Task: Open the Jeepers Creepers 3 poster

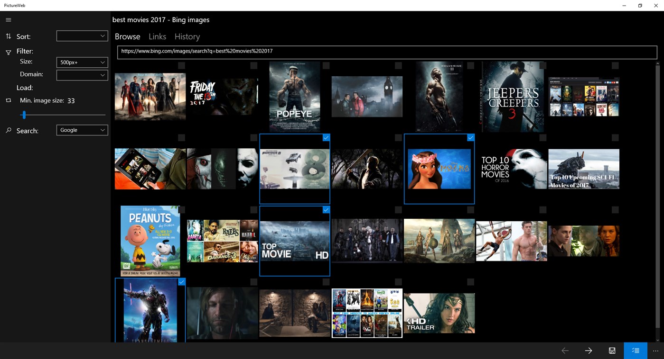Action: tap(512, 97)
